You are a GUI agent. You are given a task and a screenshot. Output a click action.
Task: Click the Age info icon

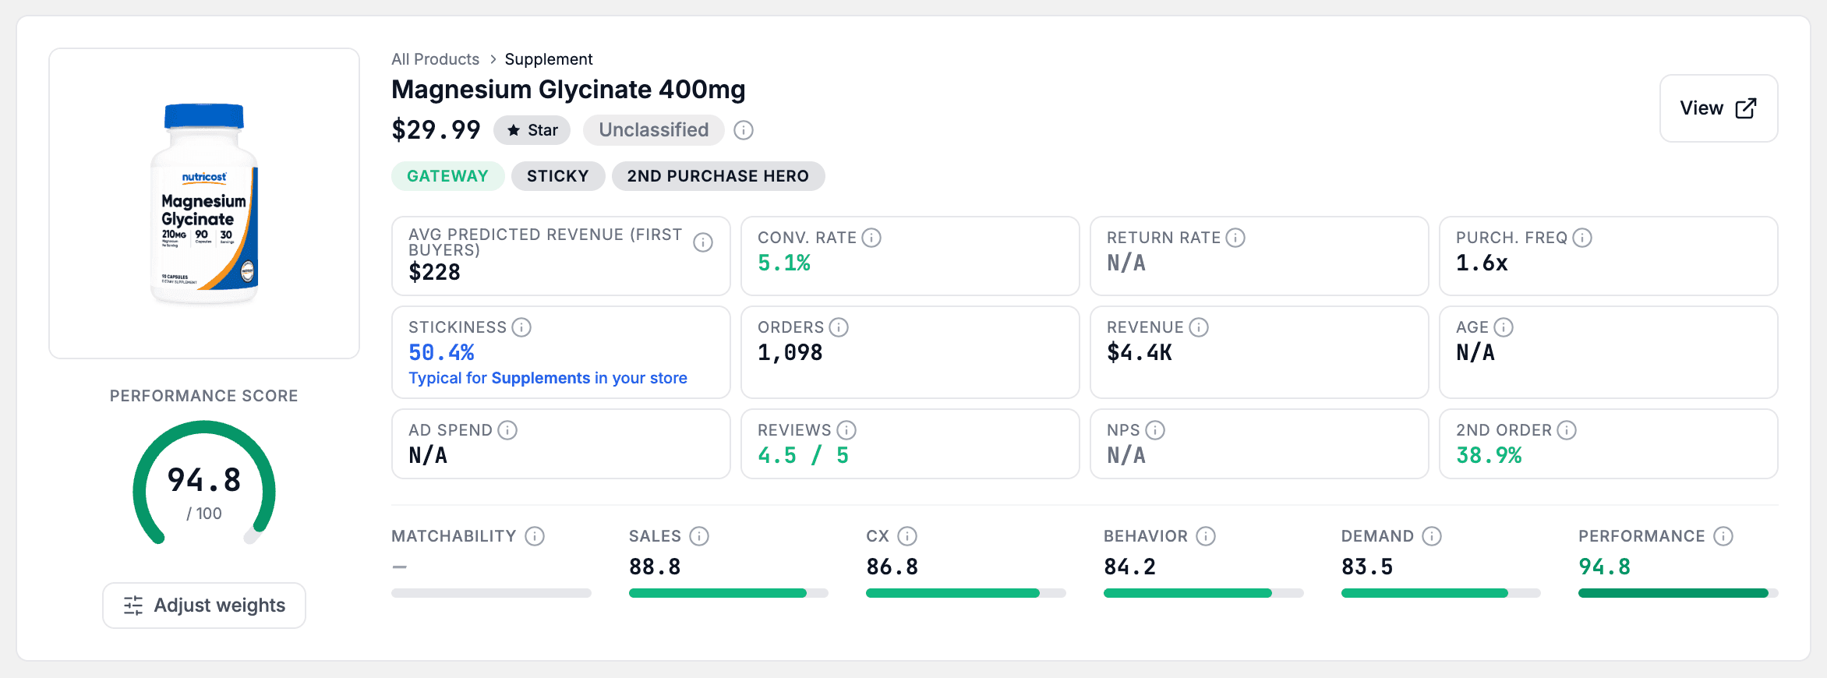[x=1504, y=327]
